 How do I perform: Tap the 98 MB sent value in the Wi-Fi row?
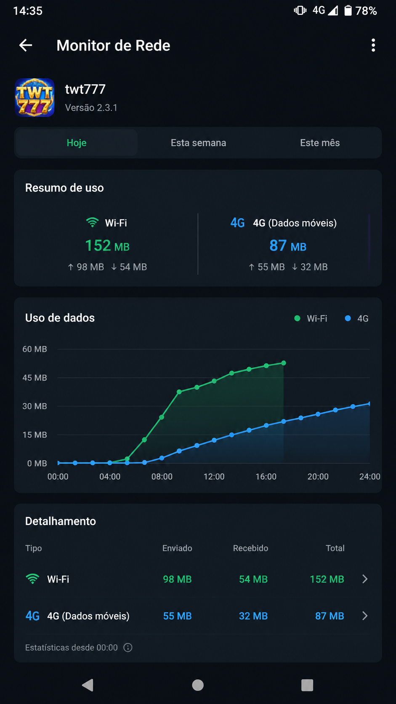177,579
